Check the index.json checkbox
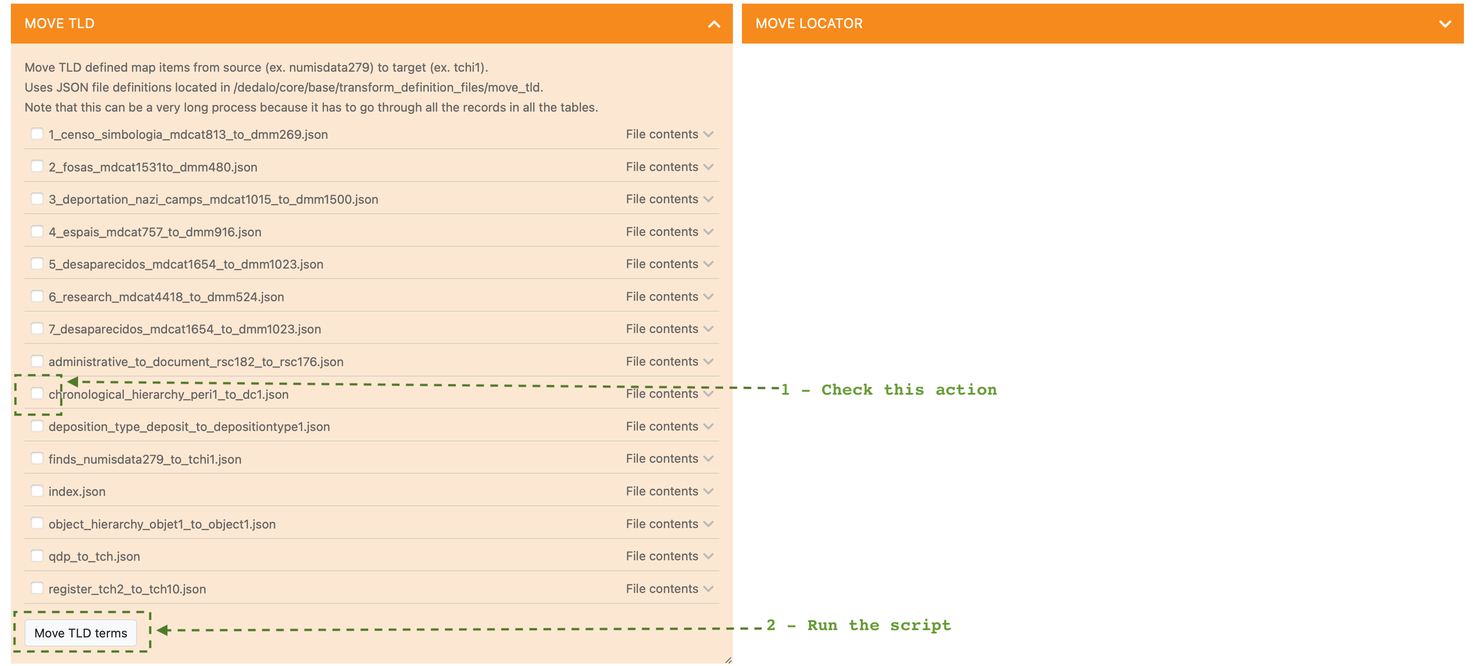Screen dimensions: 1473x666 point(37,490)
